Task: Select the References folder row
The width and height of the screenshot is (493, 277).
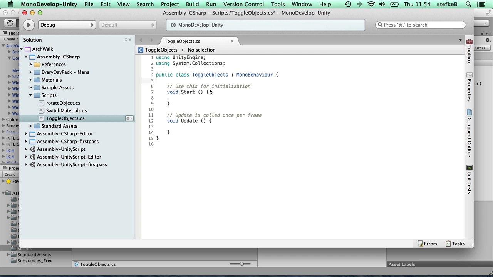Action: coord(77,65)
